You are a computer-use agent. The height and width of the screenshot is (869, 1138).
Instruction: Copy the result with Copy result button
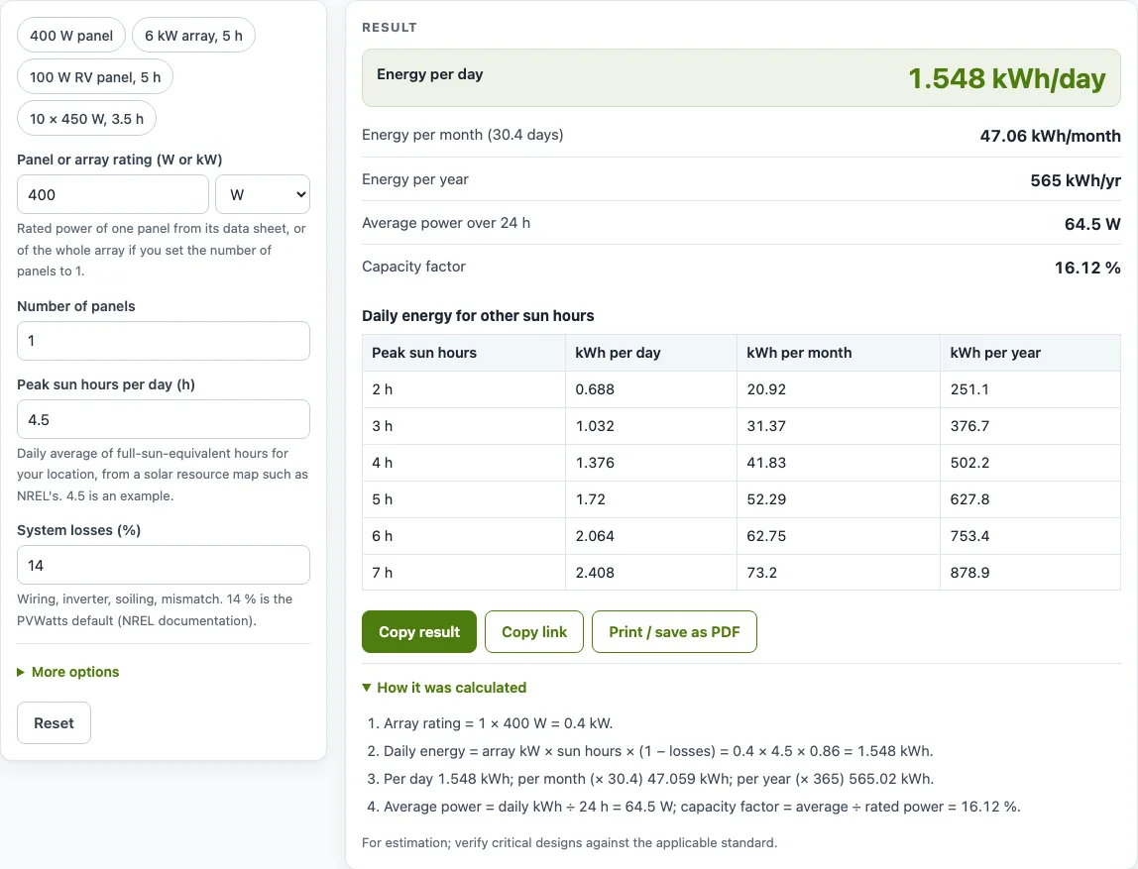coord(419,632)
